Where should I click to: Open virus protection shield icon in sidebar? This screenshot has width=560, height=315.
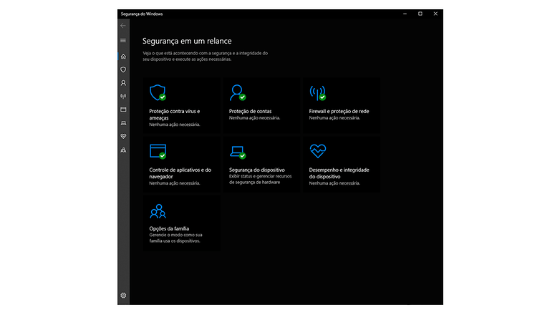click(123, 69)
